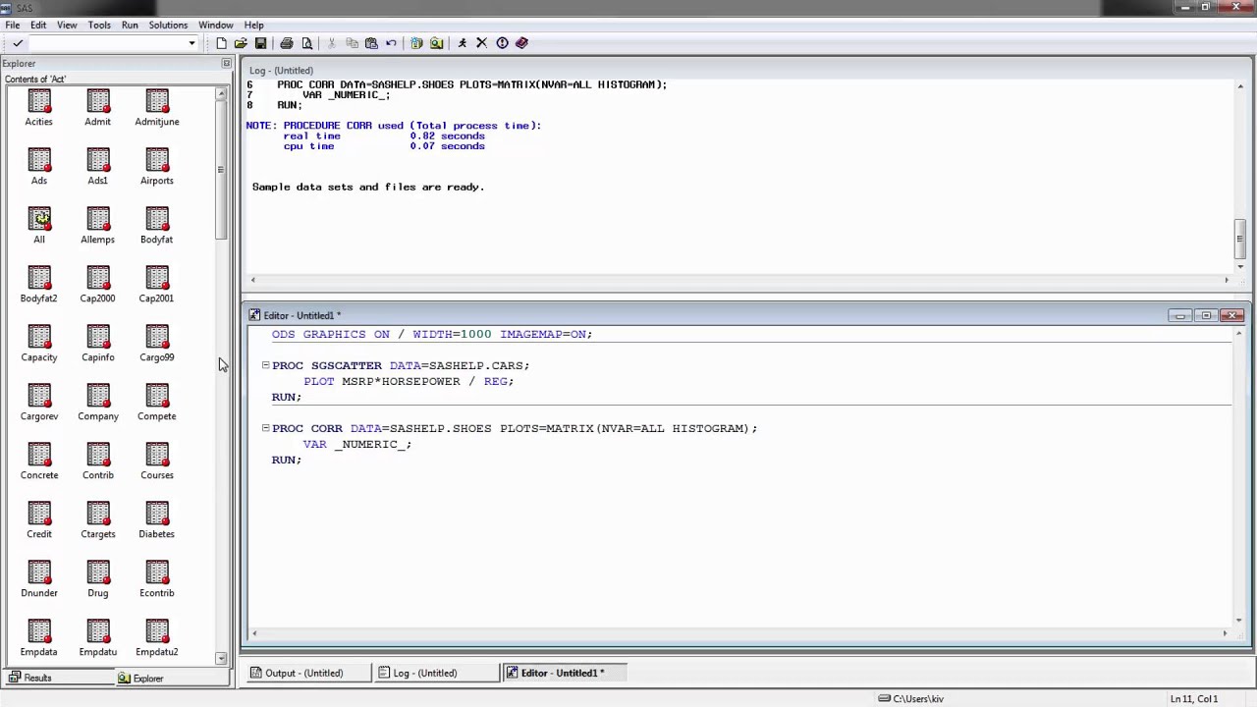Open the command box dropdown arrow
Viewport: 1257px width, 707px height.
(x=191, y=43)
